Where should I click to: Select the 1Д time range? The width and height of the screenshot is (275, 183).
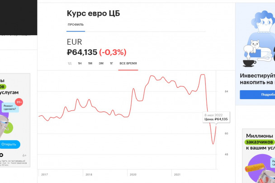click(x=70, y=63)
